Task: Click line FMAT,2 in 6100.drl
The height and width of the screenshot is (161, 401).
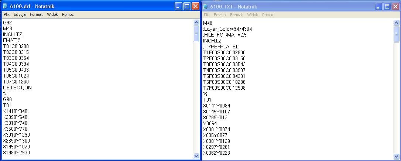Action: (11, 40)
